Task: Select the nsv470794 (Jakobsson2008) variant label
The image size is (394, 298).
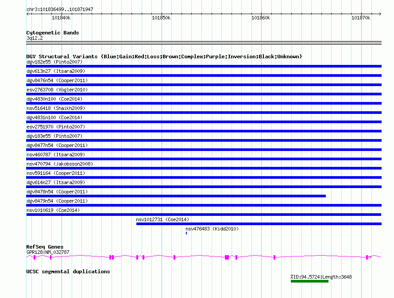Action: [60, 164]
